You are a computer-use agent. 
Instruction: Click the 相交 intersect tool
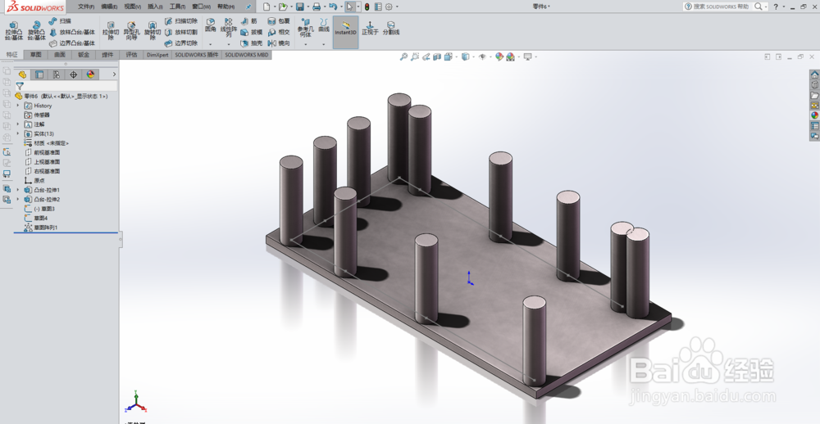[x=279, y=32]
